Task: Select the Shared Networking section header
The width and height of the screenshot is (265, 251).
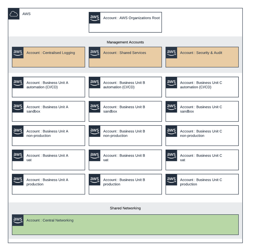Action: [125, 208]
